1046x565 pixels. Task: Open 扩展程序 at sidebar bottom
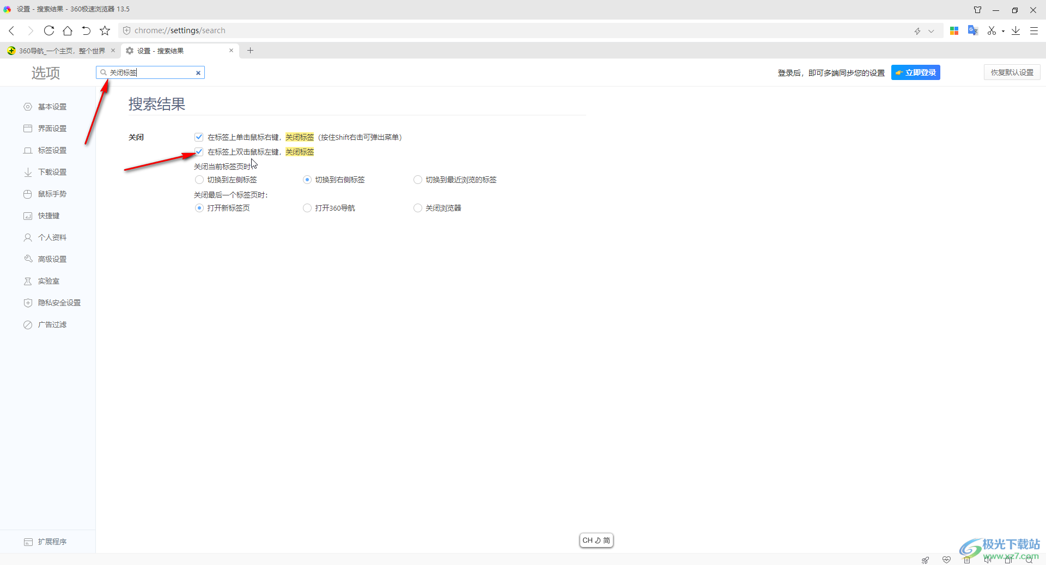tap(52, 542)
